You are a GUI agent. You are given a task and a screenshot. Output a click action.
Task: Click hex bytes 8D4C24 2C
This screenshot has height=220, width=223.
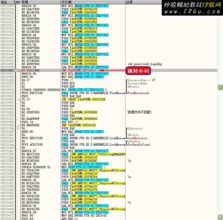(29, 151)
